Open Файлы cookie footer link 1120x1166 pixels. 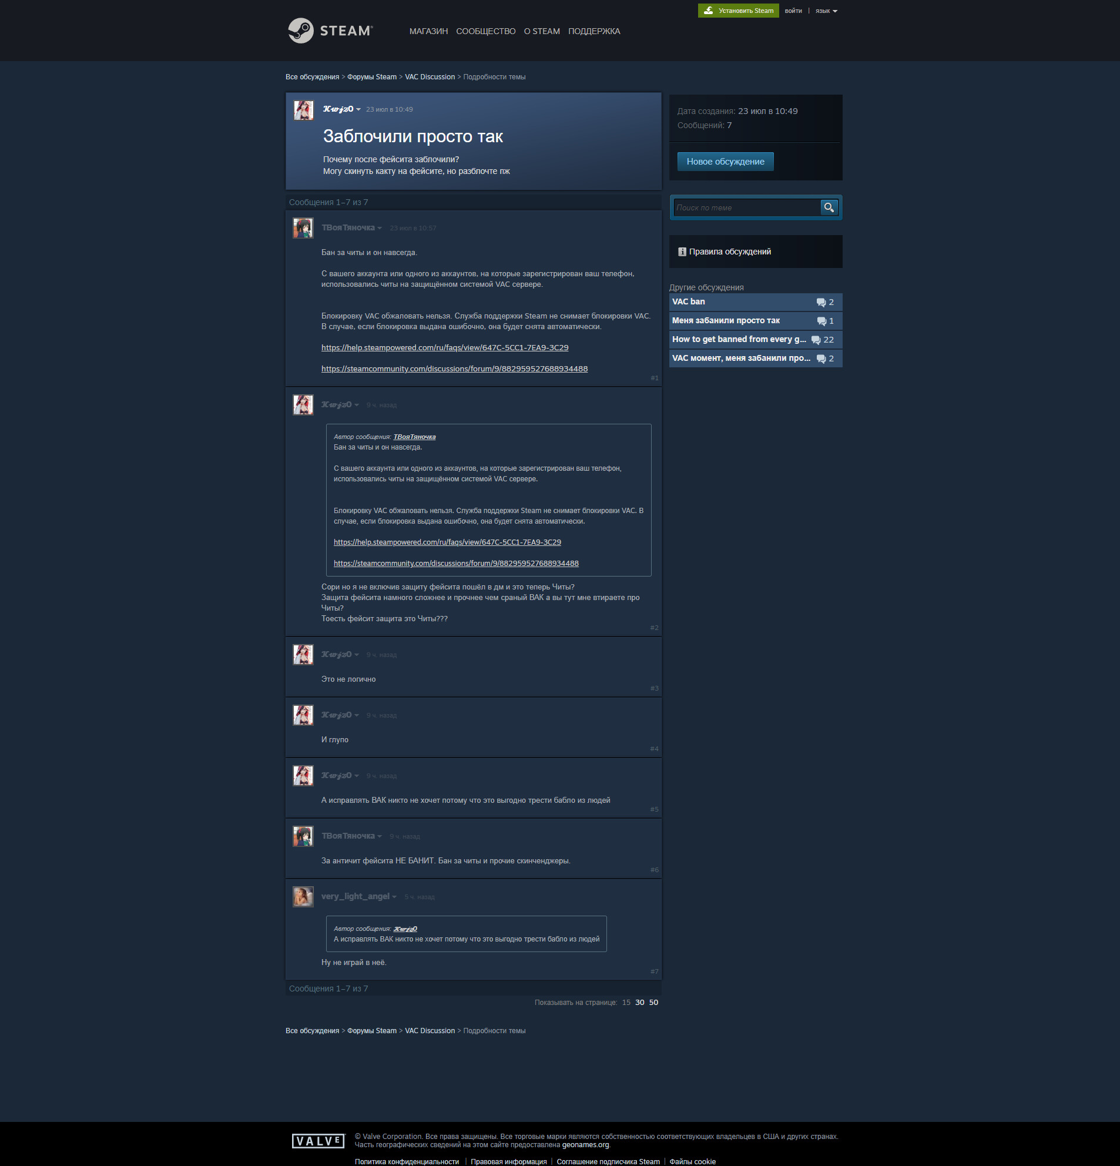click(x=692, y=1161)
